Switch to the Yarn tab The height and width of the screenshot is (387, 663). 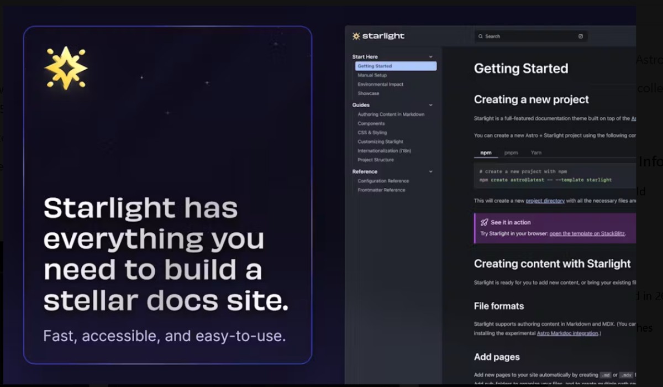coord(536,153)
